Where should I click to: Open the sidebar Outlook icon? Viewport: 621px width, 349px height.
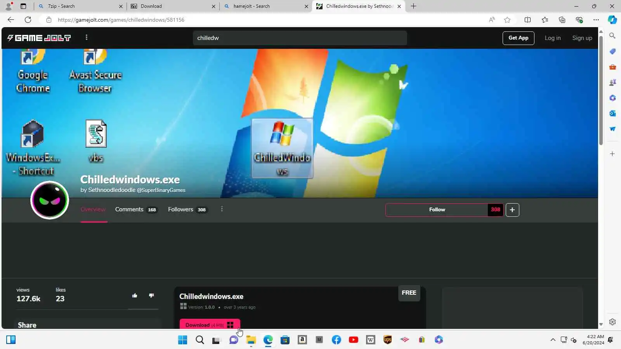click(x=612, y=113)
